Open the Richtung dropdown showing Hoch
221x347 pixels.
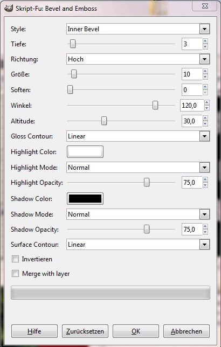(x=138, y=59)
